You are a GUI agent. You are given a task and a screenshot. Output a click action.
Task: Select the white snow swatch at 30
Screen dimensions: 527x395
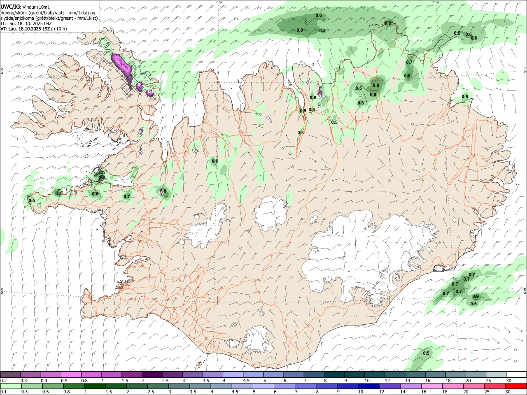tap(516, 374)
